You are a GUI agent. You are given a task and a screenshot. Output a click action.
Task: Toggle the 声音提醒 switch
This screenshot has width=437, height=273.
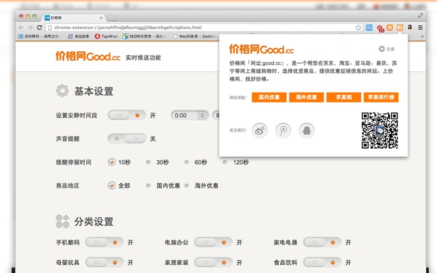(127, 139)
